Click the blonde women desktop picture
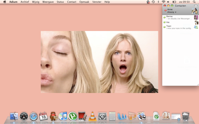 click(x=99, y=62)
